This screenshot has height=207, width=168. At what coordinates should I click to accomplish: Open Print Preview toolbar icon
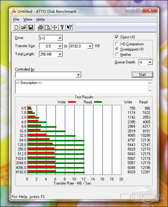pos(47,27)
